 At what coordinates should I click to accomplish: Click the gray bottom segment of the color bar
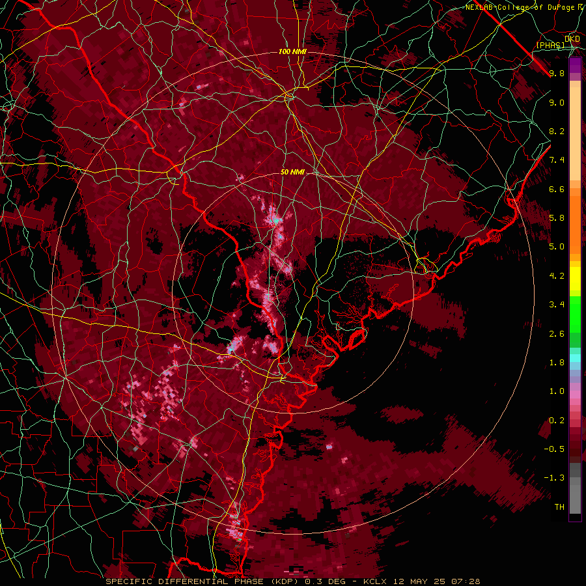[x=575, y=495]
